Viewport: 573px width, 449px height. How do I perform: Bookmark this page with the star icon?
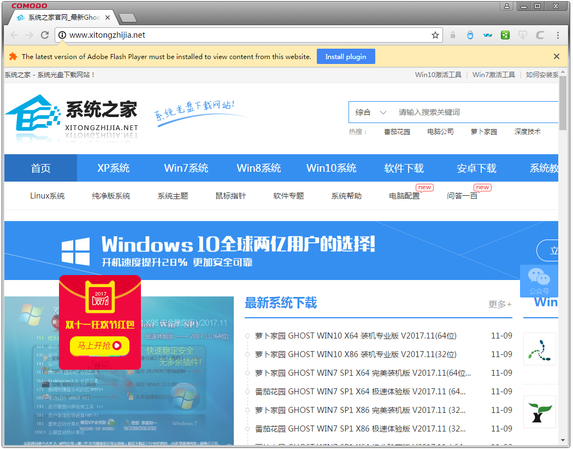click(435, 35)
